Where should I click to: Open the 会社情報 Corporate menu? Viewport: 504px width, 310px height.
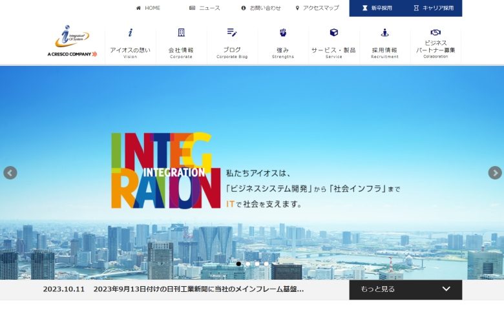[182, 44]
